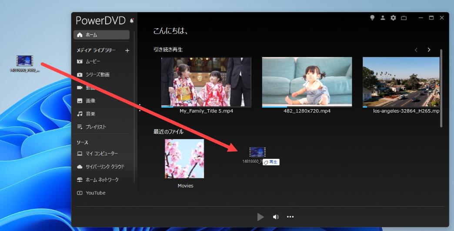Go to next items in 引き続き再生
This screenshot has width=454, height=231.
(429, 50)
